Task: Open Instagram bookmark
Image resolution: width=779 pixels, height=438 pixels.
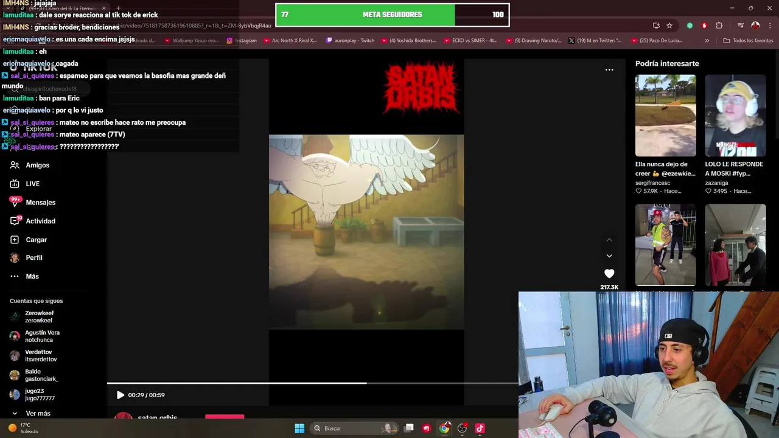Action: coord(242,41)
